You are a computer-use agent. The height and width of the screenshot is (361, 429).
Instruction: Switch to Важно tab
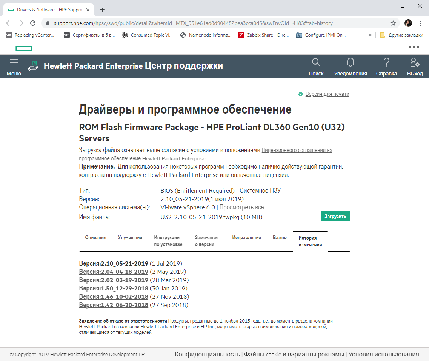click(280, 237)
